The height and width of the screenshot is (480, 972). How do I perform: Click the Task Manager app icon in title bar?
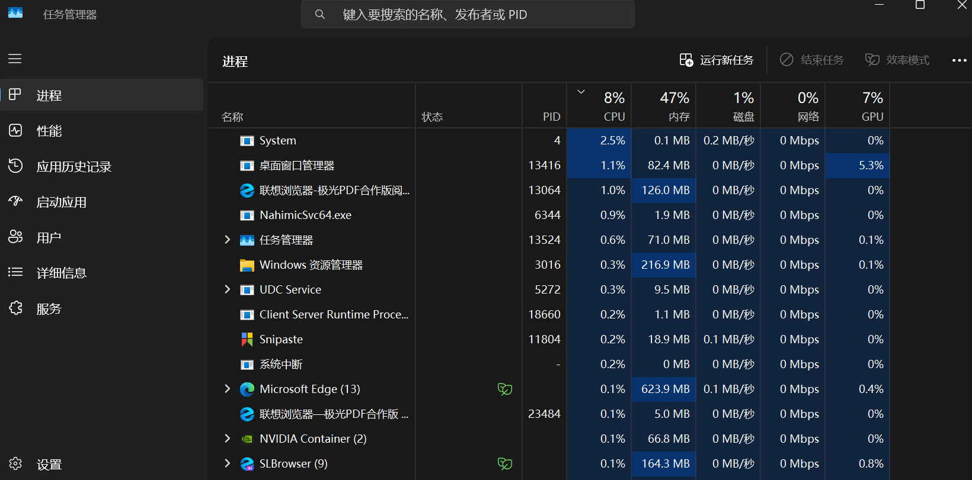pos(15,12)
